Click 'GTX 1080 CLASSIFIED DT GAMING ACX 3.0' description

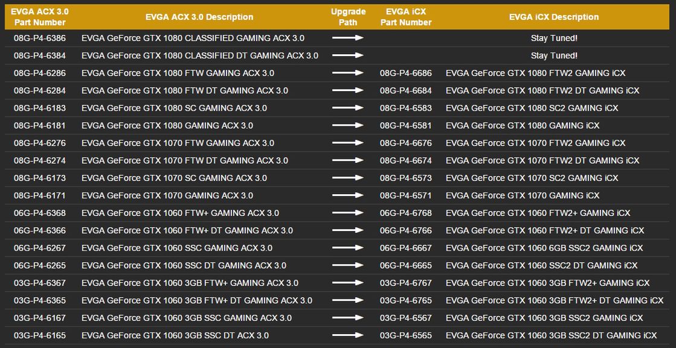(x=199, y=55)
